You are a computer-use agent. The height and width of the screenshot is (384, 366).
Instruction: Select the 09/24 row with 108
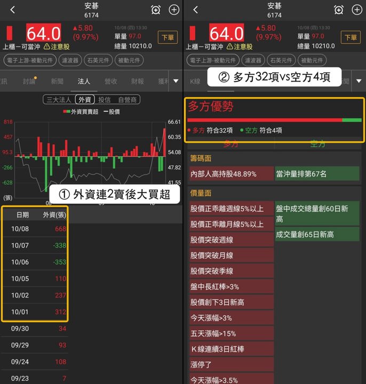click(x=35, y=362)
